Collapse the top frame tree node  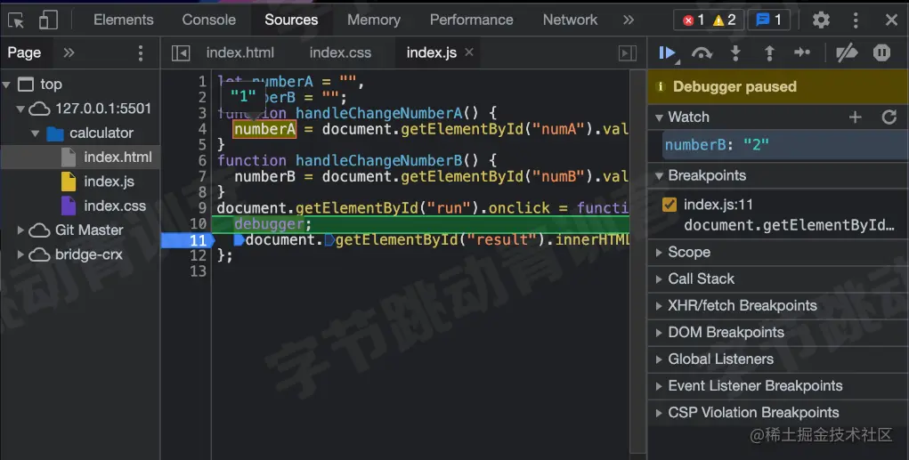tap(6, 85)
